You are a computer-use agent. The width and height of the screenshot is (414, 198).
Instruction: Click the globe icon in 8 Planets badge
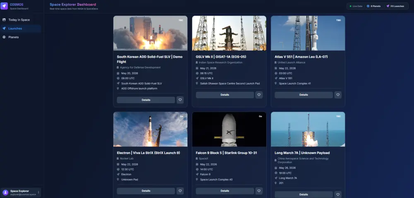368,6
